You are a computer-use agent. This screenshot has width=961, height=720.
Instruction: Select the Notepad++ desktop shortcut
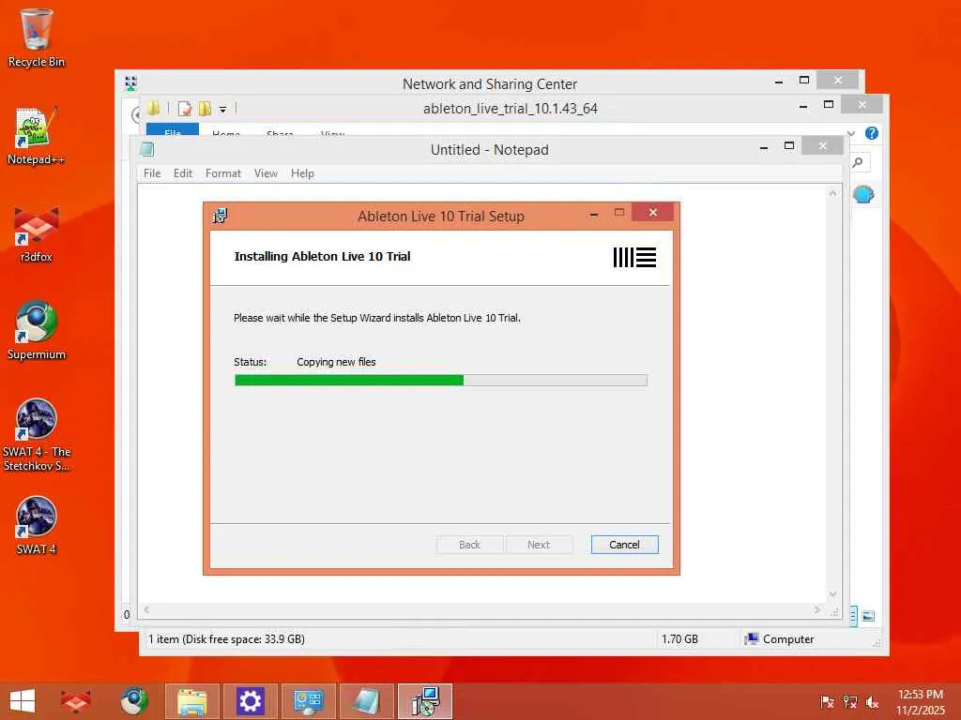(x=37, y=135)
